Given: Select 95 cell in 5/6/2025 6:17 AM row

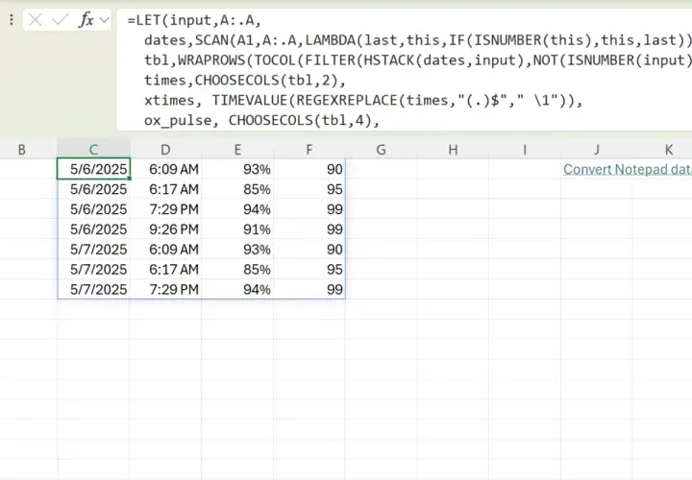Looking at the screenshot, I should (x=309, y=189).
